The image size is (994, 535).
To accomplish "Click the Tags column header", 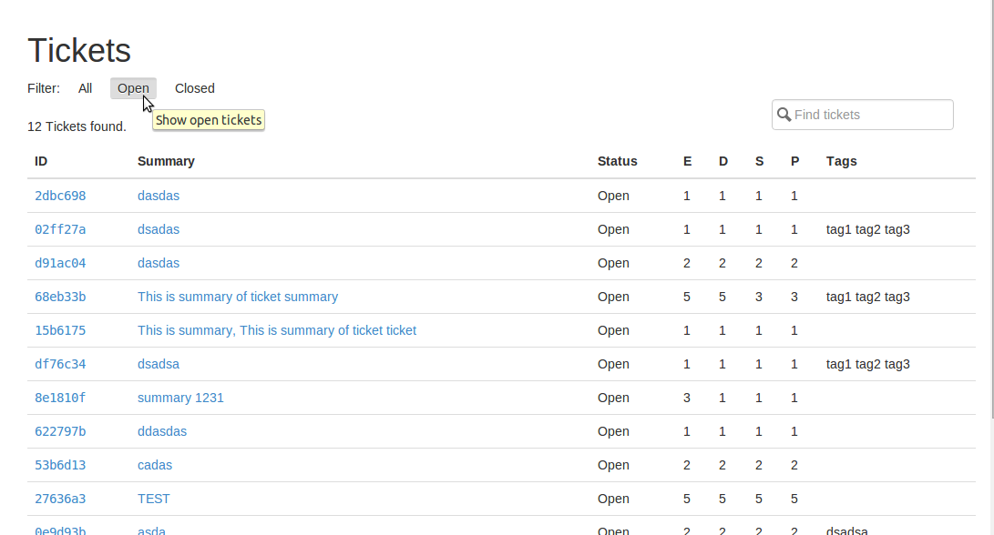I will pyautogui.click(x=841, y=161).
